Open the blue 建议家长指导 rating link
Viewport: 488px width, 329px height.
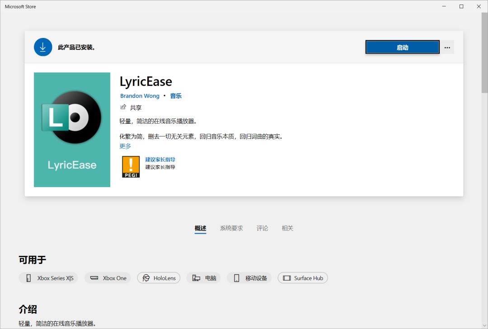pos(160,160)
